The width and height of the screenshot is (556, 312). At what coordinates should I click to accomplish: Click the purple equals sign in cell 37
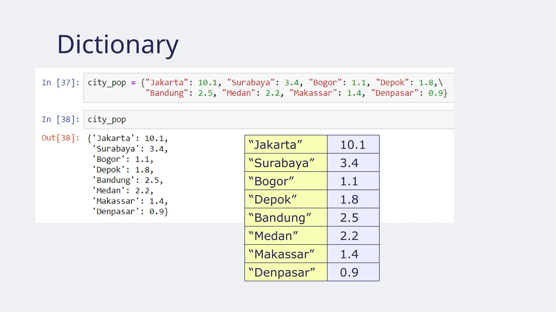click(133, 83)
